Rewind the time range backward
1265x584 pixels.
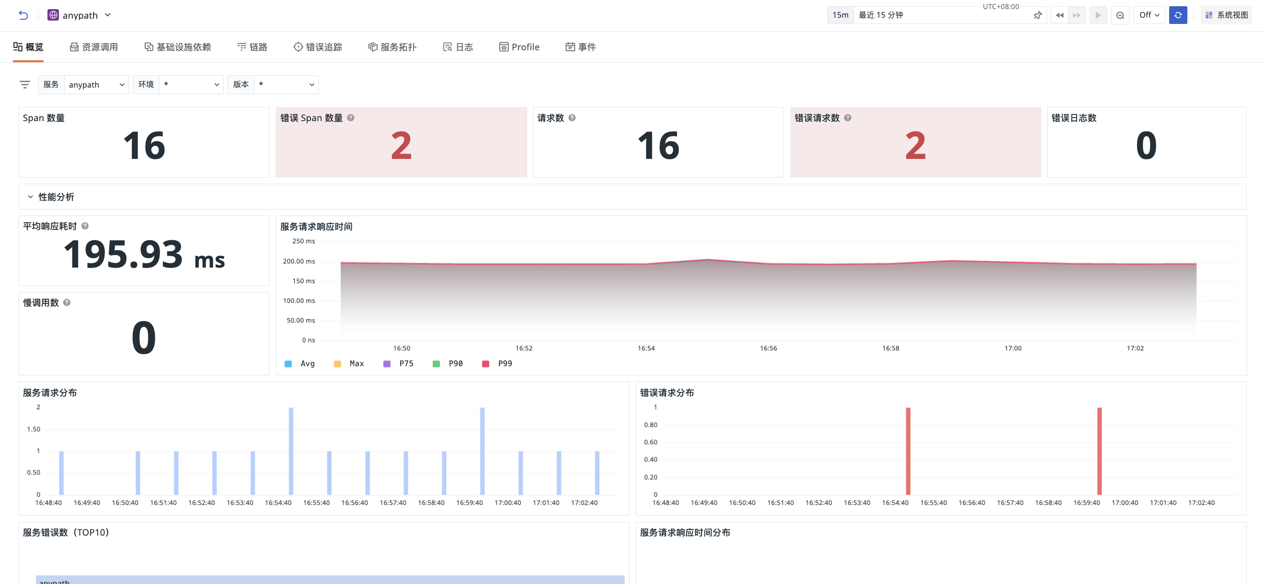click(x=1059, y=15)
